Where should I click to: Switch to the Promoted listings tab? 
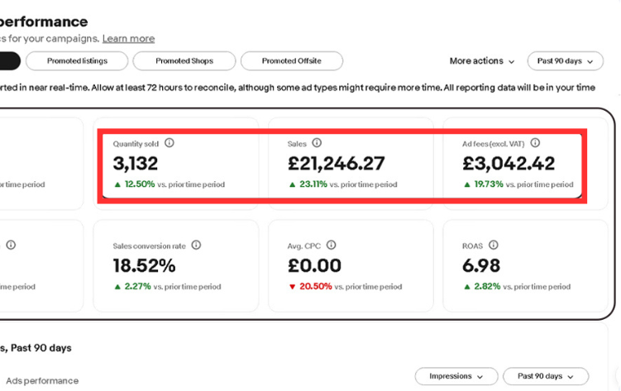click(x=77, y=61)
